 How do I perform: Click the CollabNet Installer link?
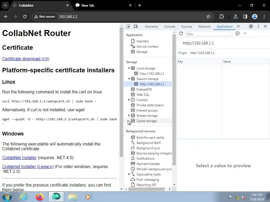coord(19,158)
